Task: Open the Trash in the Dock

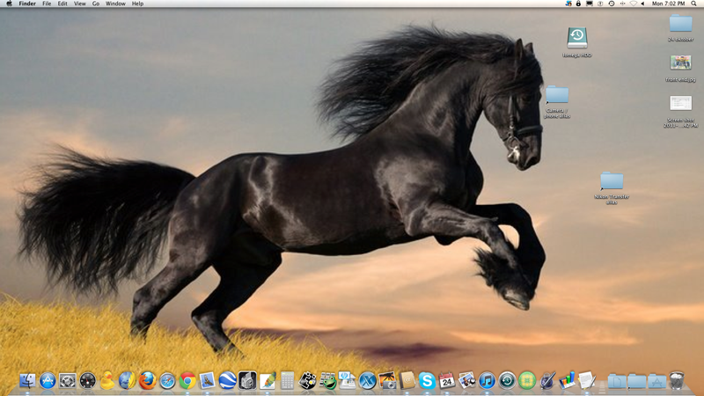Action: (x=677, y=380)
